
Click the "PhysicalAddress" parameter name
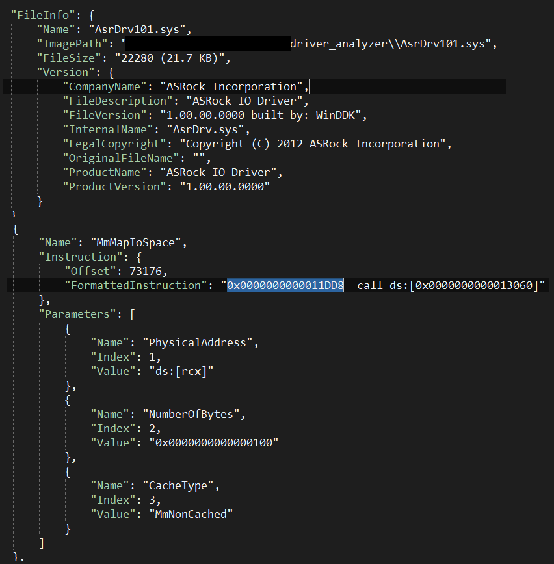pyautogui.click(x=197, y=343)
